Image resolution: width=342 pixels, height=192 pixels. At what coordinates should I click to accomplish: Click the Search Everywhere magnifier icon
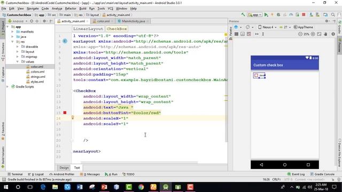[333, 14]
